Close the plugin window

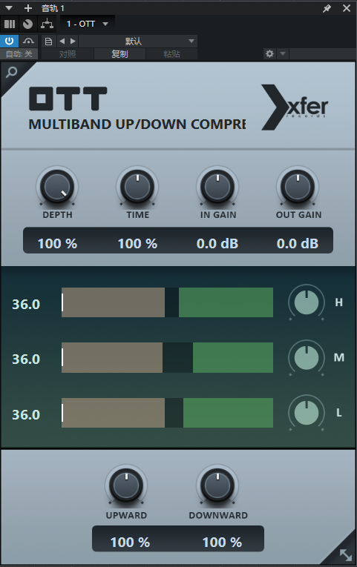347,8
